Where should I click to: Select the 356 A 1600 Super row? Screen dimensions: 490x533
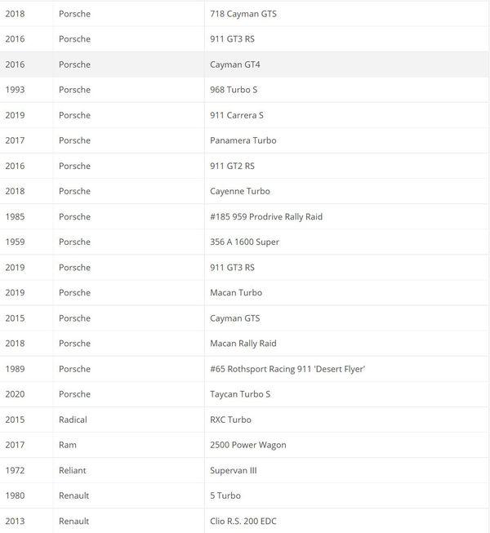coord(244,242)
